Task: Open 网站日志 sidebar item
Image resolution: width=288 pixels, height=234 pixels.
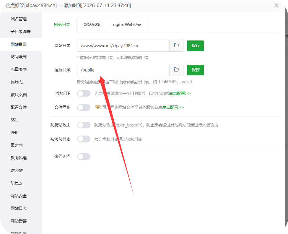Action: [19, 208]
